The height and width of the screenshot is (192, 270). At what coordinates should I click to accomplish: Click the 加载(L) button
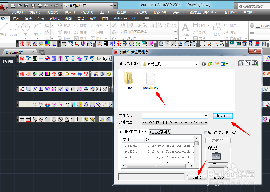pos(223,116)
